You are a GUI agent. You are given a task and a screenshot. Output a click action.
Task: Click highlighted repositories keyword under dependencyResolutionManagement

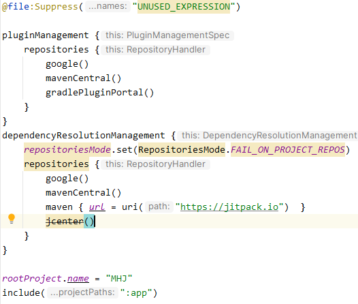pos(56,164)
